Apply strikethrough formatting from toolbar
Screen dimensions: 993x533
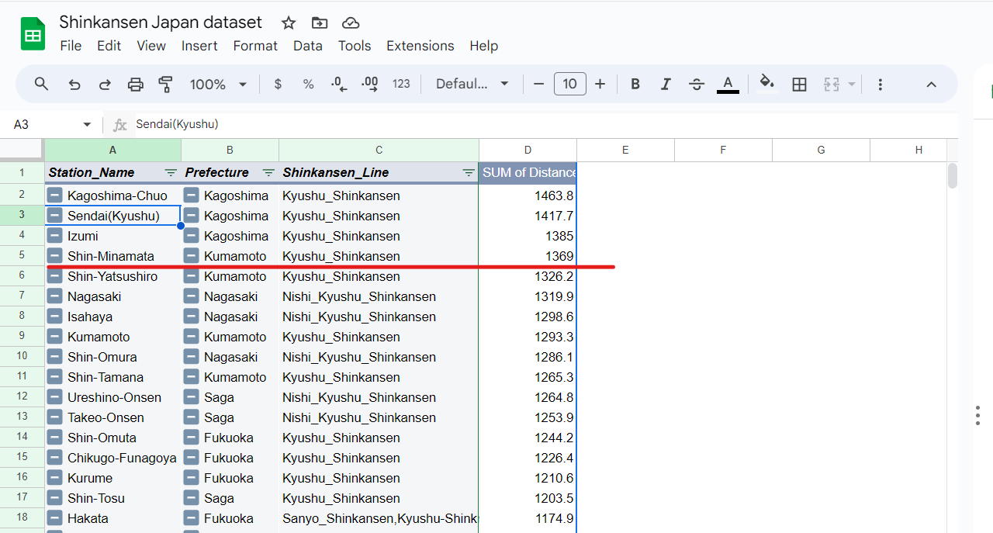[x=697, y=85]
